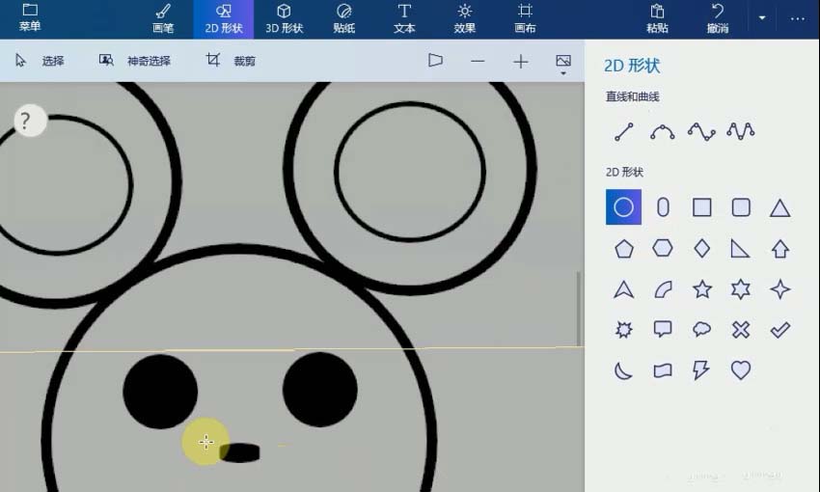820x492 pixels.
Task: Select the wavy flag shape
Action: 663,370
